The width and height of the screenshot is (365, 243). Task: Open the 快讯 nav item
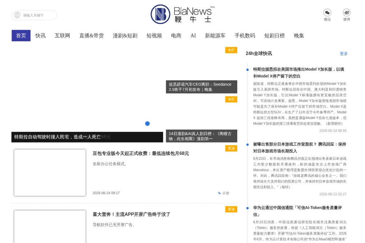coord(40,36)
